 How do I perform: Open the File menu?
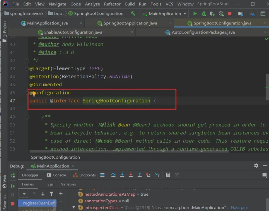tap(15, 4)
